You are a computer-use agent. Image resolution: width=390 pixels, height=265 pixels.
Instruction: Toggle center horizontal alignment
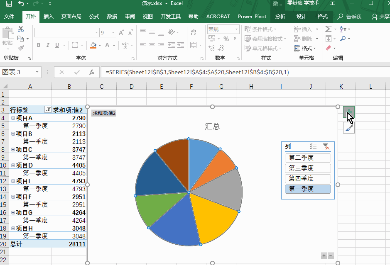tap(152, 45)
